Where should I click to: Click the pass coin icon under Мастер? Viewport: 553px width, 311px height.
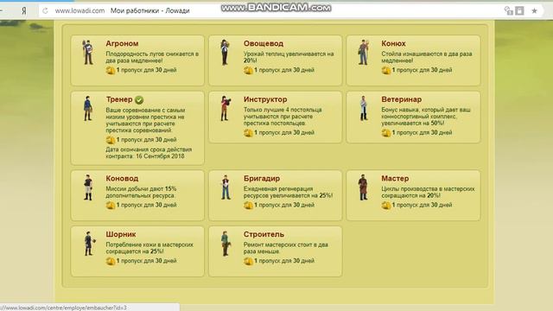[x=386, y=206]
